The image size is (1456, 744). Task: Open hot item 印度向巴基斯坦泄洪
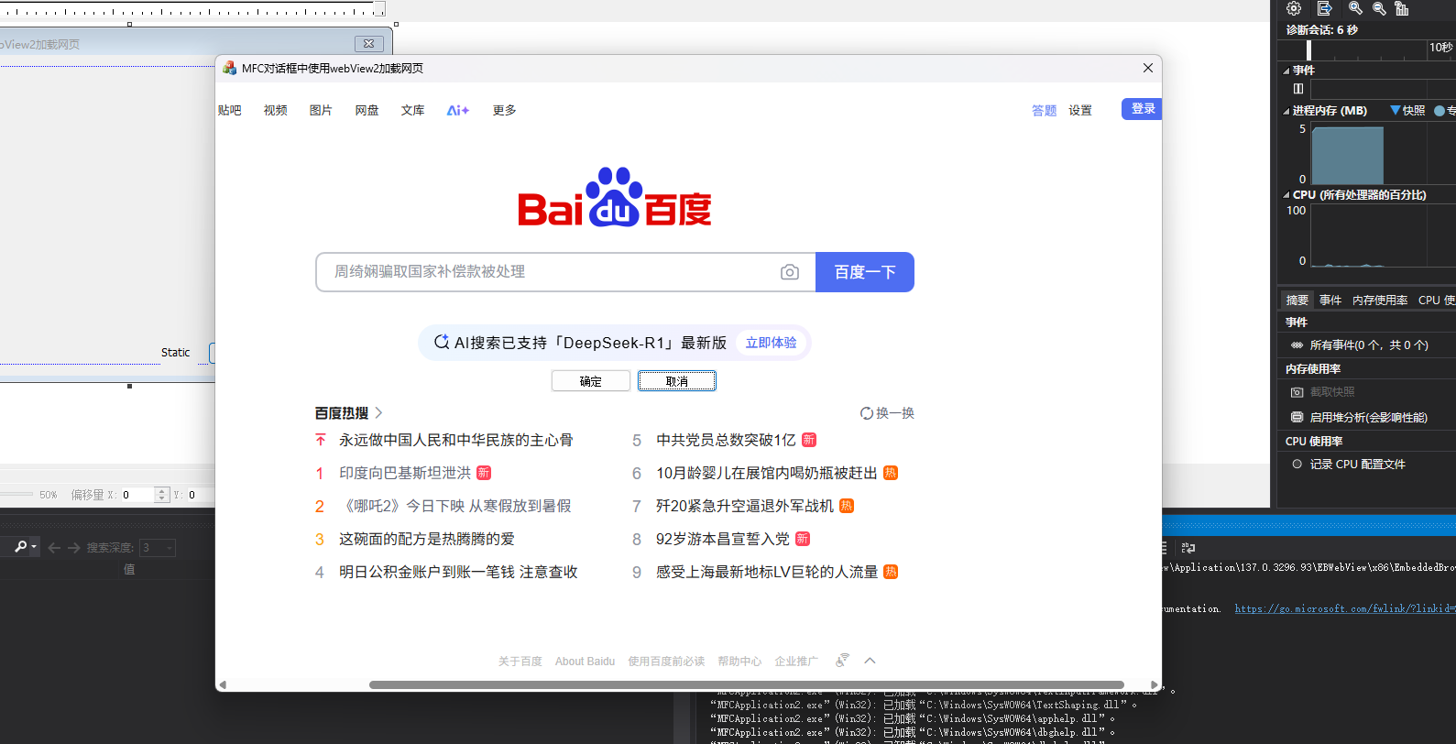click(x=405, y=473)
